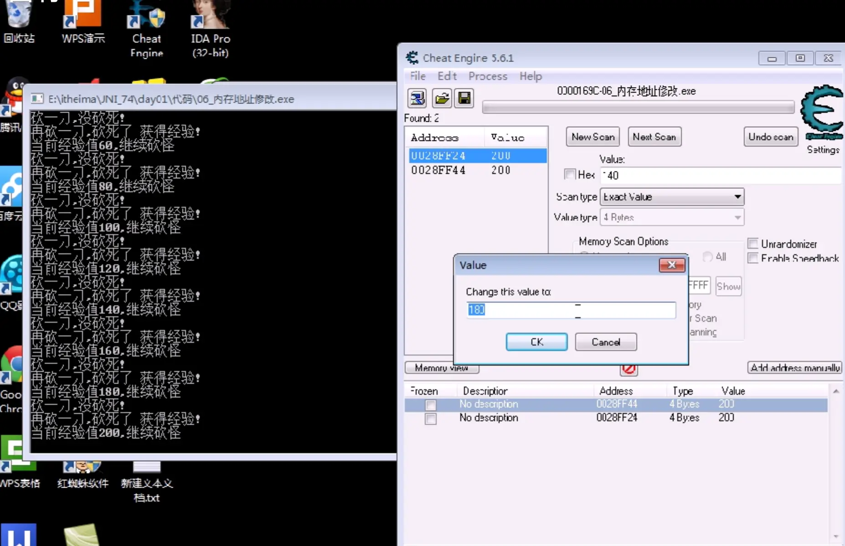This screenshot has height=546, width=845.
Task: Click the Show button
Action: click(x=728, y=286)
